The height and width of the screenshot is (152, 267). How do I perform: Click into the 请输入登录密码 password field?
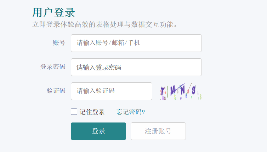click(x=136, y=67)
